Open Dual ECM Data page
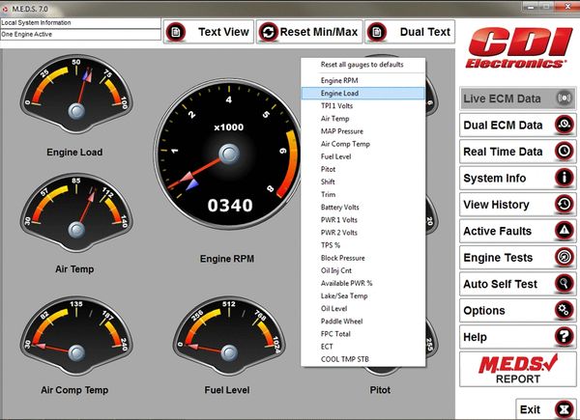Screen dimensions: 580x420 coord(518,125)
